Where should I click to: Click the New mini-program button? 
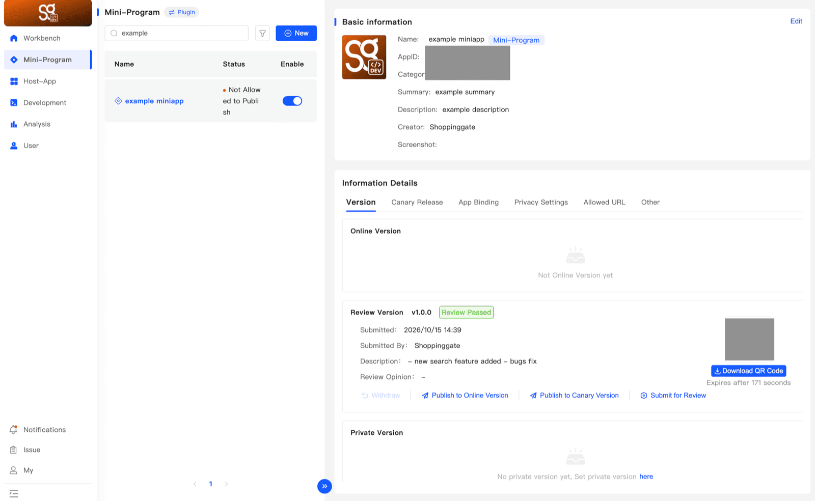pos(296,33)
